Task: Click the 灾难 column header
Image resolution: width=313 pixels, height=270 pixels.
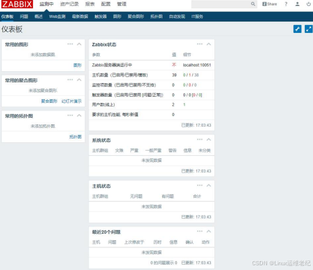Action: click(x=119, y=151)
